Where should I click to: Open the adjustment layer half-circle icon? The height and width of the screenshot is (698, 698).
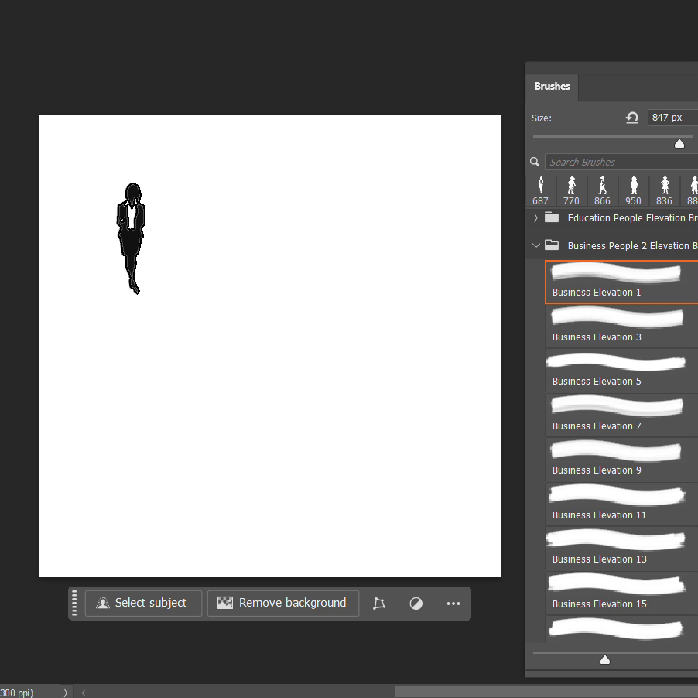click(416, 604)
